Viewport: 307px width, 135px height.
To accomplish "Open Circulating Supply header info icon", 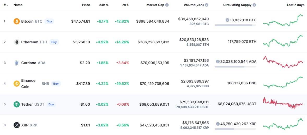I will tap(254, 5).
